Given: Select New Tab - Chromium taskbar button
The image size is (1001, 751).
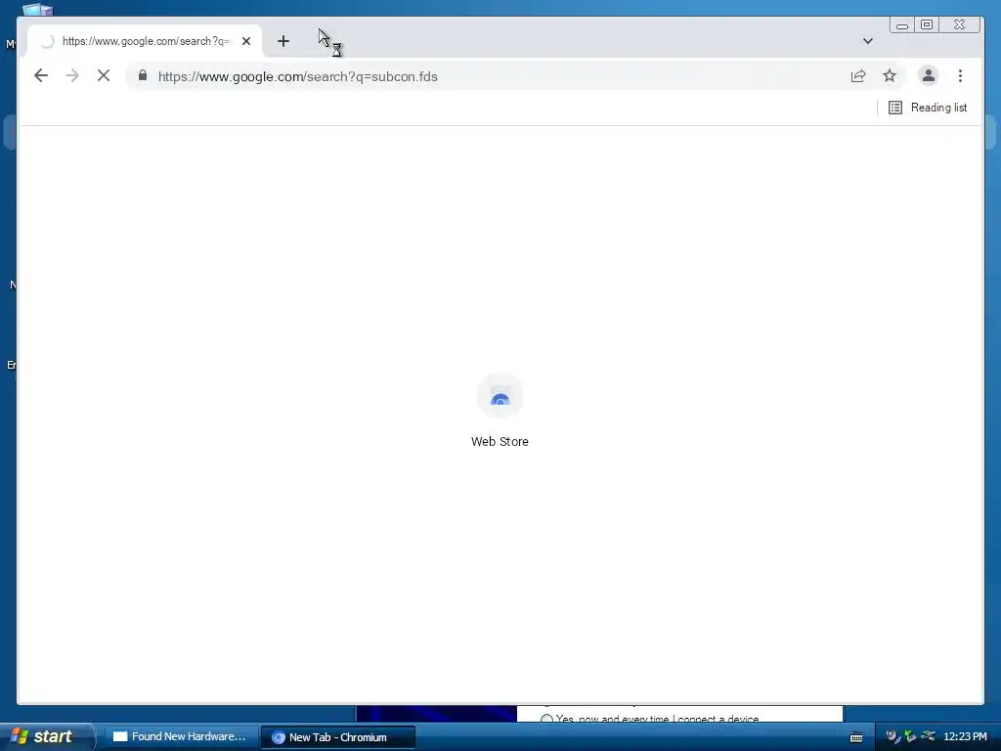Looking at the screenshot, I should pyautogui.click(x=338, y=737).
